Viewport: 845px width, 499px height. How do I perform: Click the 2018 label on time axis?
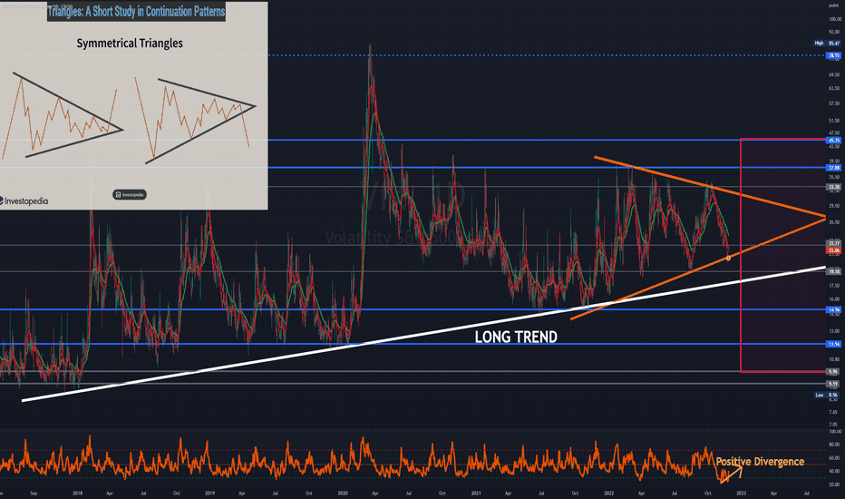[x=78, y=493]
